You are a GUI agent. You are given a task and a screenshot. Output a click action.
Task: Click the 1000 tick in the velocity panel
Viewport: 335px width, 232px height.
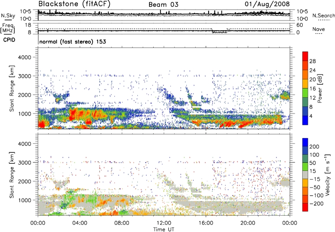pos(24,200)
